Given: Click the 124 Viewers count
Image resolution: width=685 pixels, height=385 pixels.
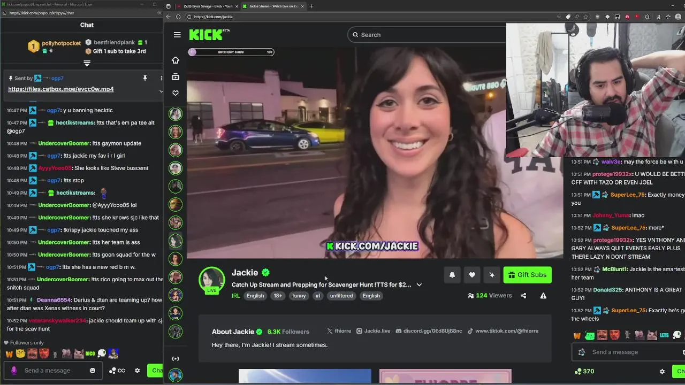Looking at the screenshot, I should point(490,296).
